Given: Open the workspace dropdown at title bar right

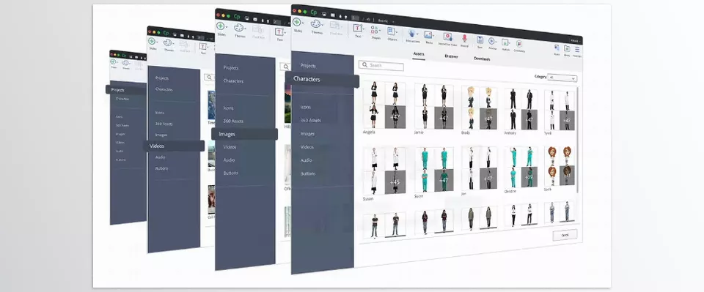Looking at the screenshot, I should click(576, 41).
